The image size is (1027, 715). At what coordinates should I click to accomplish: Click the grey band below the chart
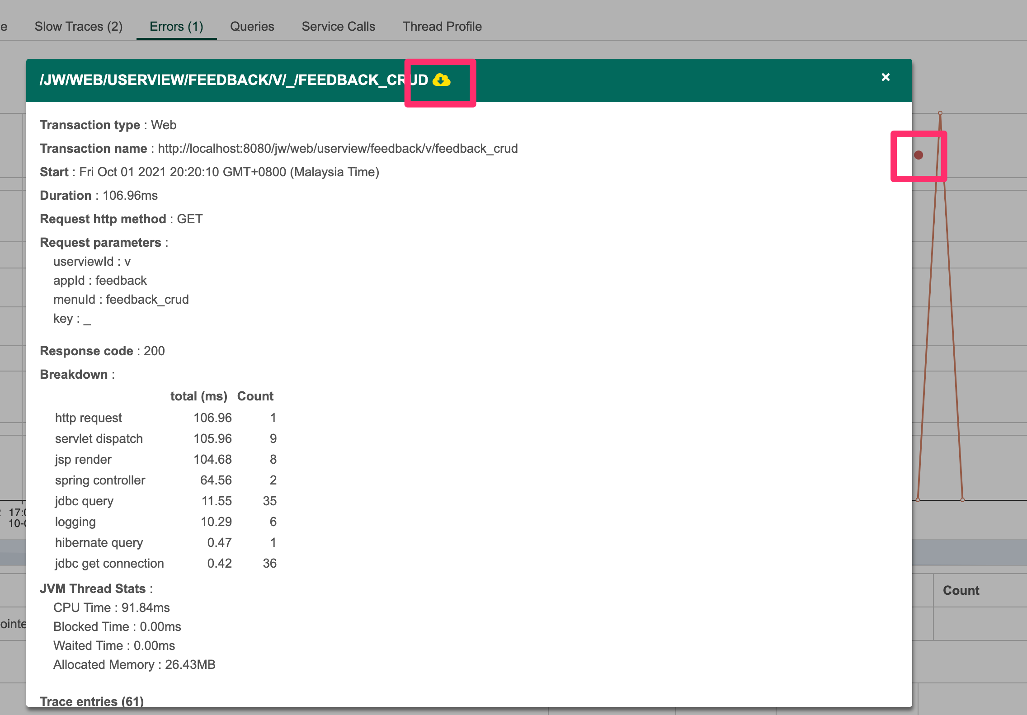coord(967,551)
